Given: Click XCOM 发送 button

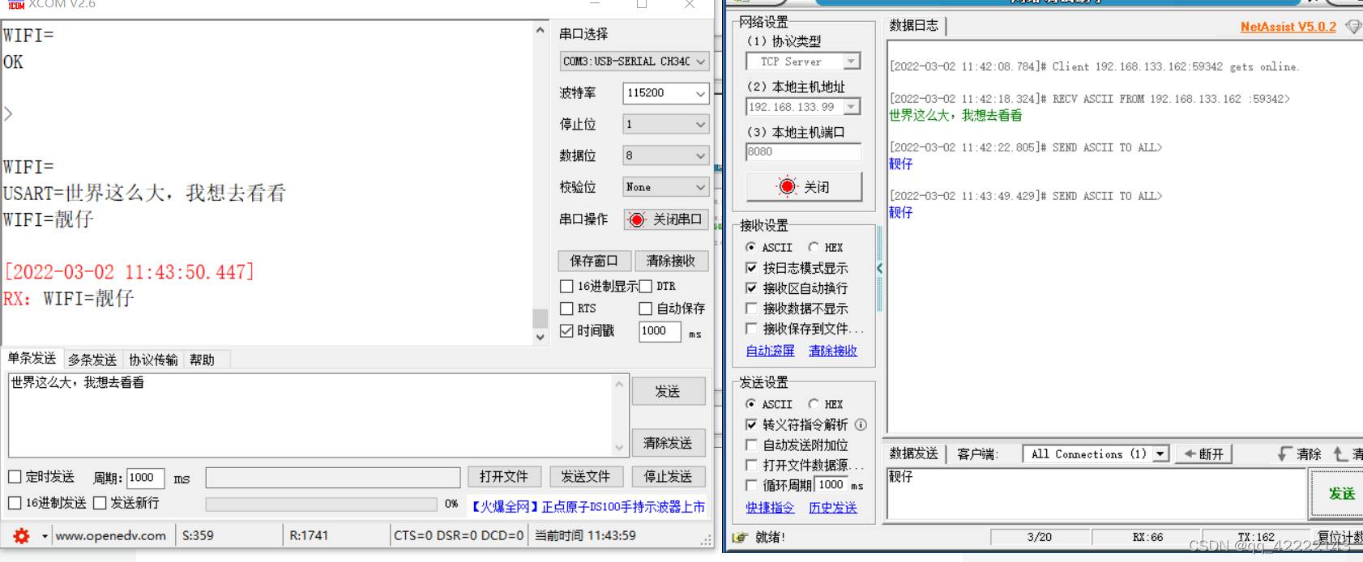Looking at the screenshot, I should (668, 391).
